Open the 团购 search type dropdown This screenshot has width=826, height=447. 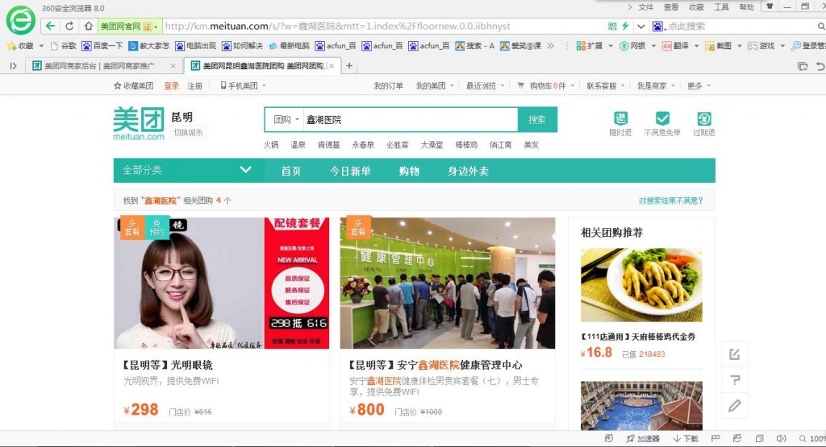286,119
